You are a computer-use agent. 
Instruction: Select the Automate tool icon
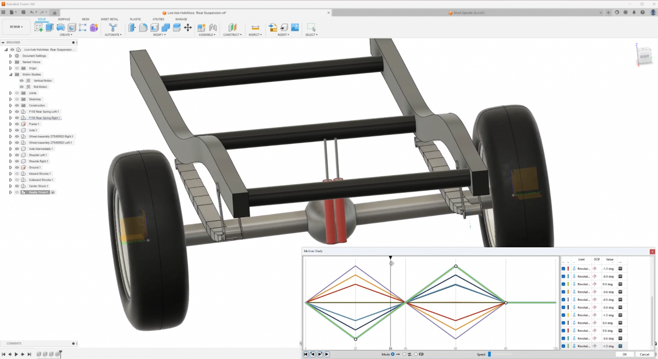tap(113, 27)
